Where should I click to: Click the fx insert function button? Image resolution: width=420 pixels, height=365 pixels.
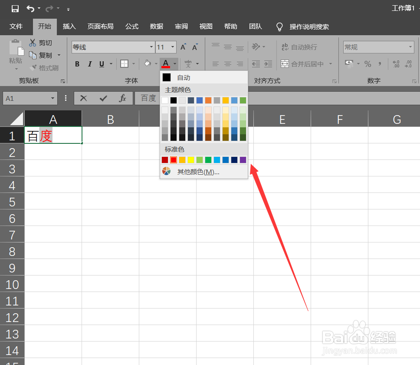pos(122,98)
